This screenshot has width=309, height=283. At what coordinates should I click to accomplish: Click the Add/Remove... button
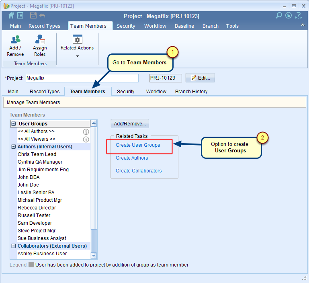tap(130, 124)
